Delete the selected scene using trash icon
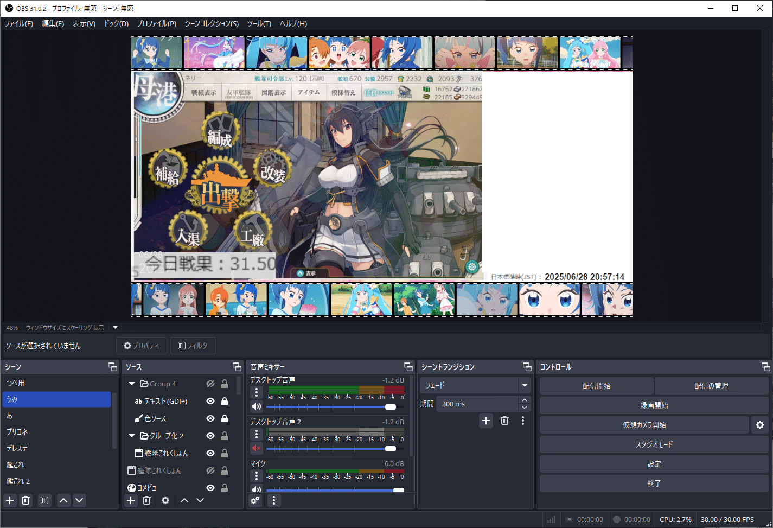Image resolution: width=773 pixels, height=528 pixels. [x=25, y=500]
